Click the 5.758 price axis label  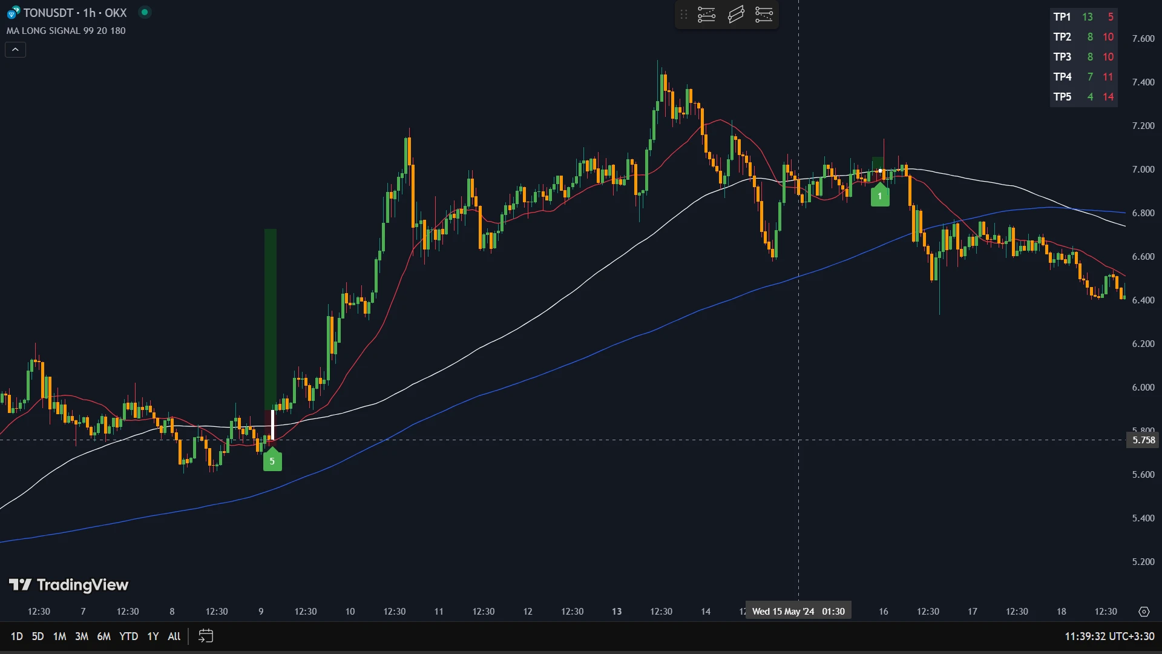1143,440
